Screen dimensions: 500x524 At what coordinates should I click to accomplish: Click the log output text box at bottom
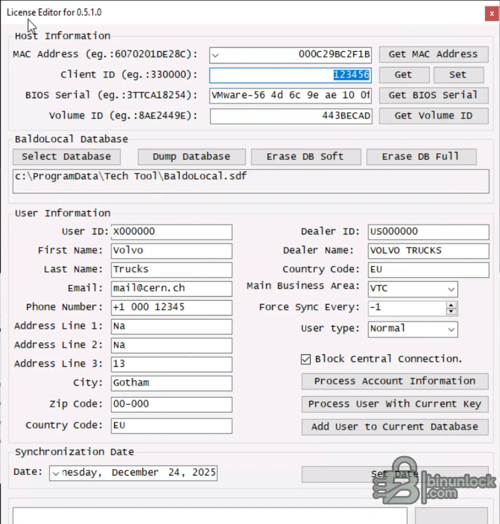pos(210,516)
